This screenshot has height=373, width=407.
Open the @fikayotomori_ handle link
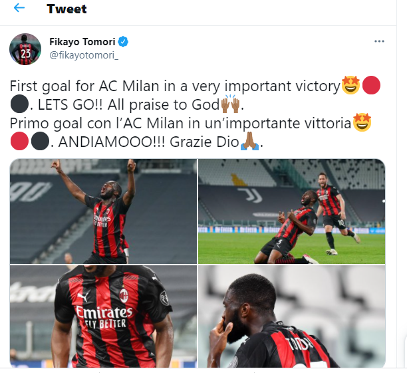84,55
